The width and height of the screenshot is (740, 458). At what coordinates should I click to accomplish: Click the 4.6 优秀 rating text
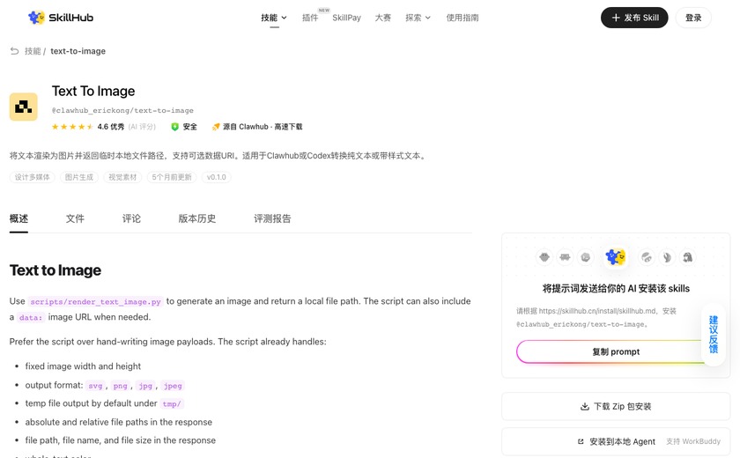pyautogui.click(x=111, y=127)
